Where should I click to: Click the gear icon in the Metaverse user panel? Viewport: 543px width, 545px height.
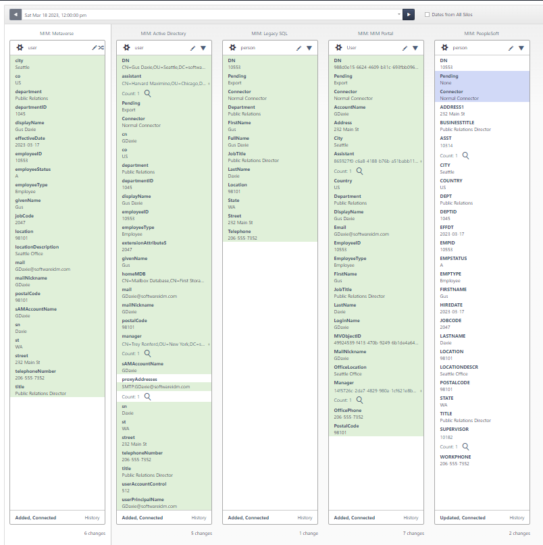tap(20, 48)
